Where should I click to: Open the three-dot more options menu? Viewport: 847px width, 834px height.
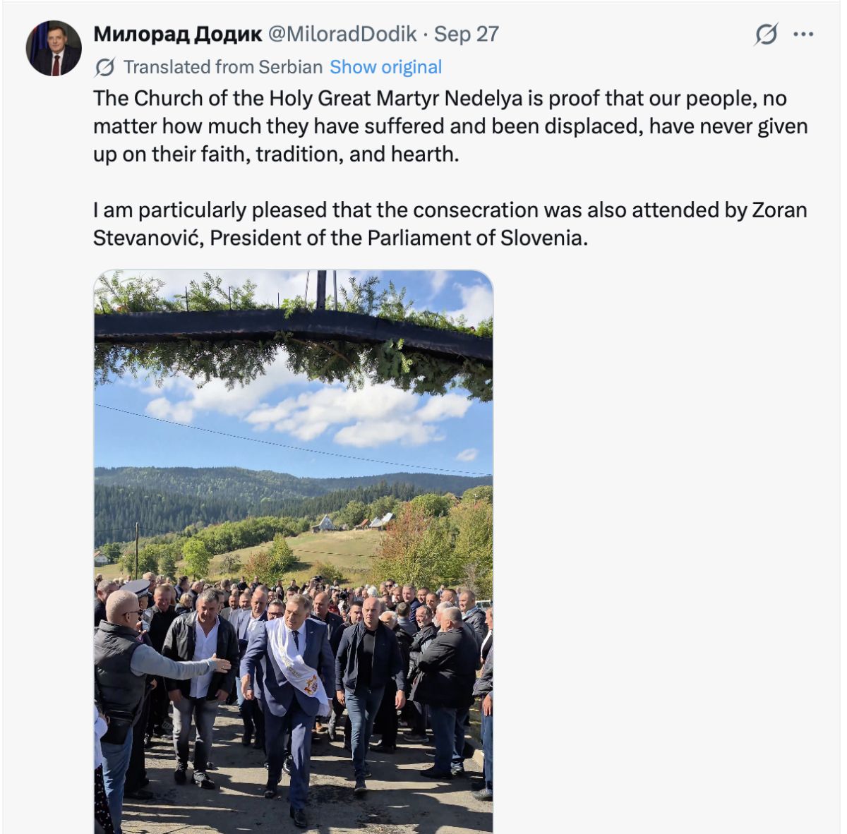tap(804, 34)
